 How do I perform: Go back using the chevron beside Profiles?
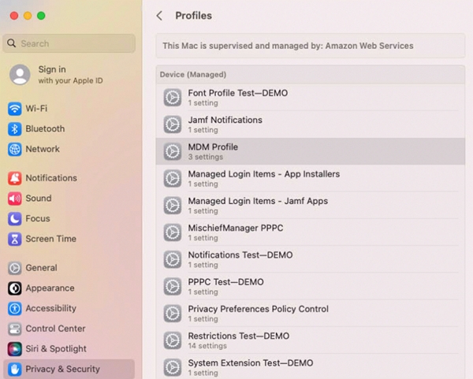coord(159,16)
